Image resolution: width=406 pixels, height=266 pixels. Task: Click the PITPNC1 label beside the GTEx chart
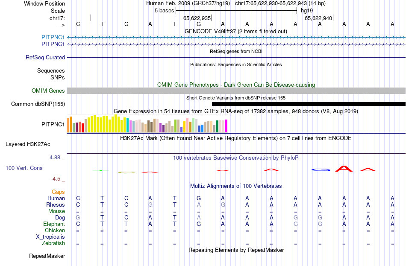53,125
